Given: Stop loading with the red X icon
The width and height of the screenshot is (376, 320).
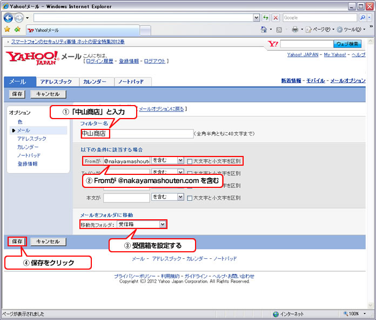Looking at the screenshot, I should pyautogui.click(x=276, y=17).
